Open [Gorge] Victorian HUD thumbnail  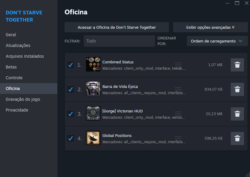tap(93, 113)
